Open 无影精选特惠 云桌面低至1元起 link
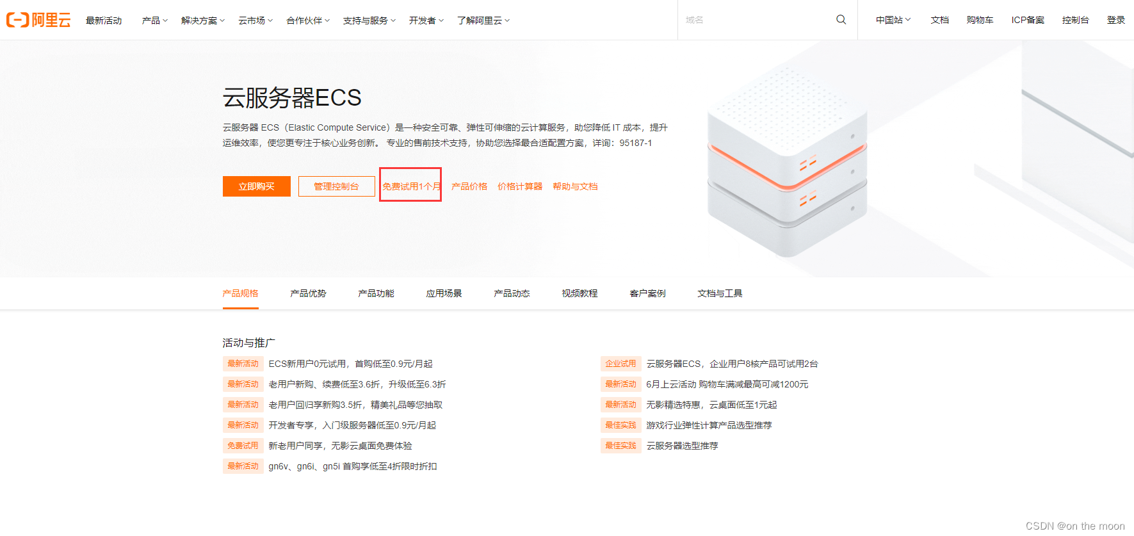The width and height of the screenshot is (1134, 536). pos(711,405)
